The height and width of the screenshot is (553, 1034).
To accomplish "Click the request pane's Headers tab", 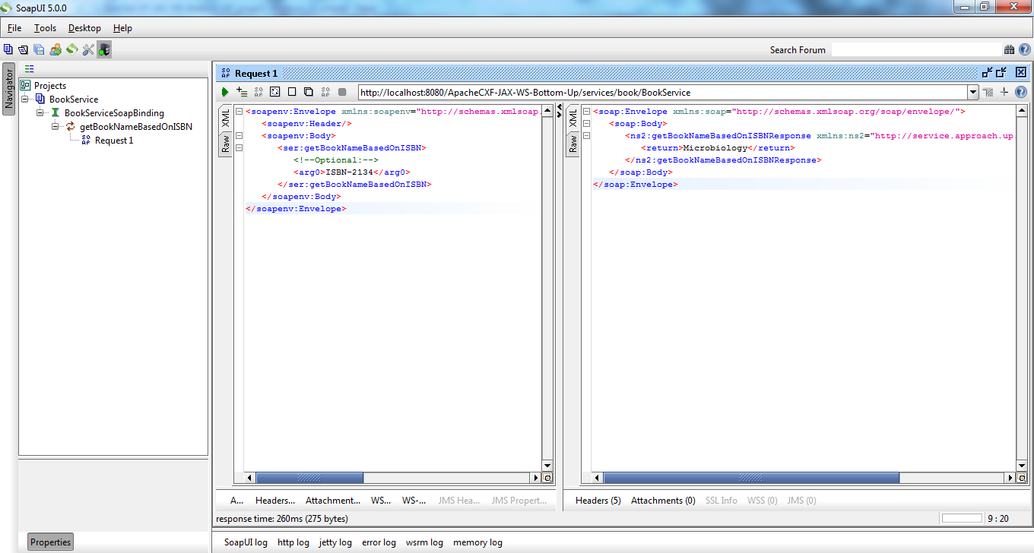I will point(275,501).
